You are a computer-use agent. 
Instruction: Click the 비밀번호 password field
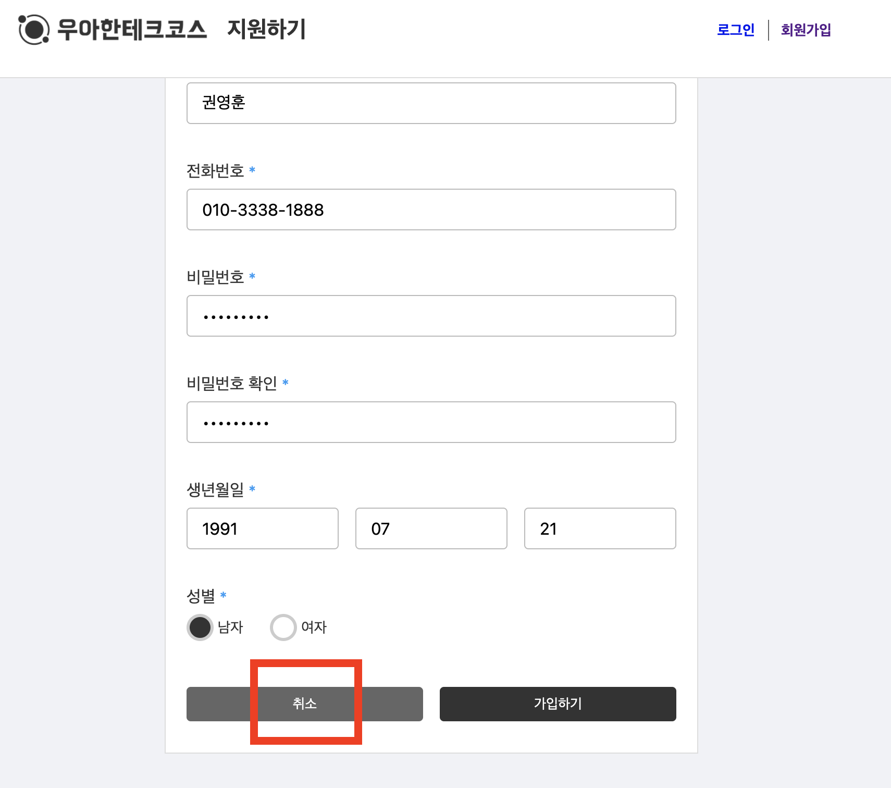(431, 316)
